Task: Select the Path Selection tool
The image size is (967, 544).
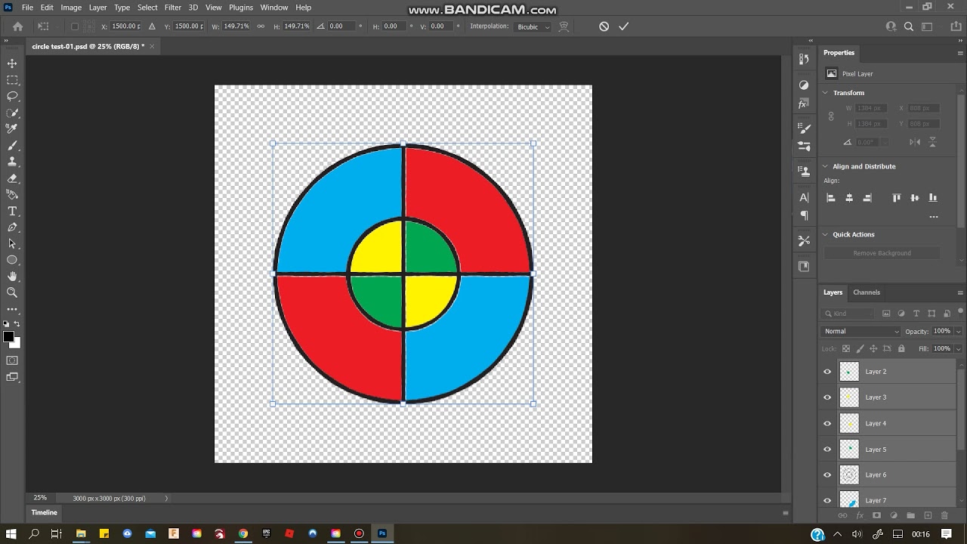Action: point(12,244)
